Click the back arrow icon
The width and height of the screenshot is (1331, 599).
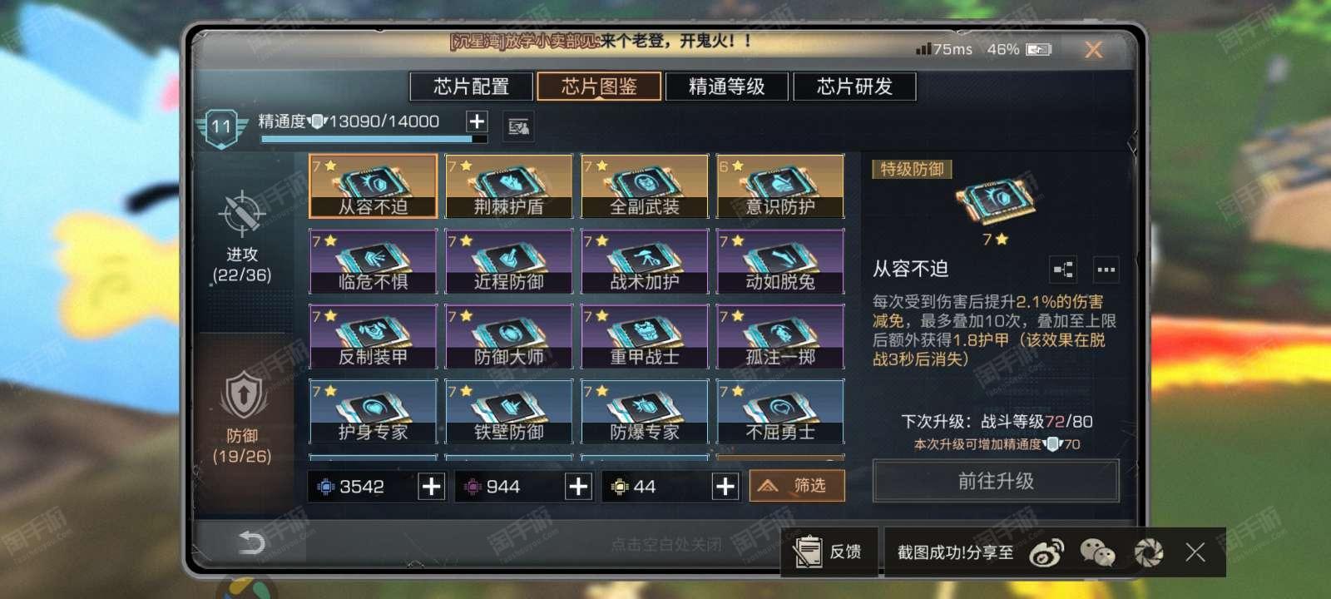pos(251,543)
